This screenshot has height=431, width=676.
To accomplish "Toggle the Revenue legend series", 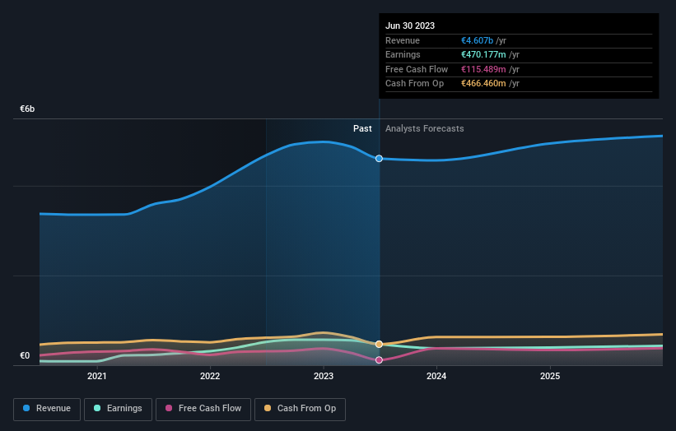I will pyautogui.click(x=47, y=409).
